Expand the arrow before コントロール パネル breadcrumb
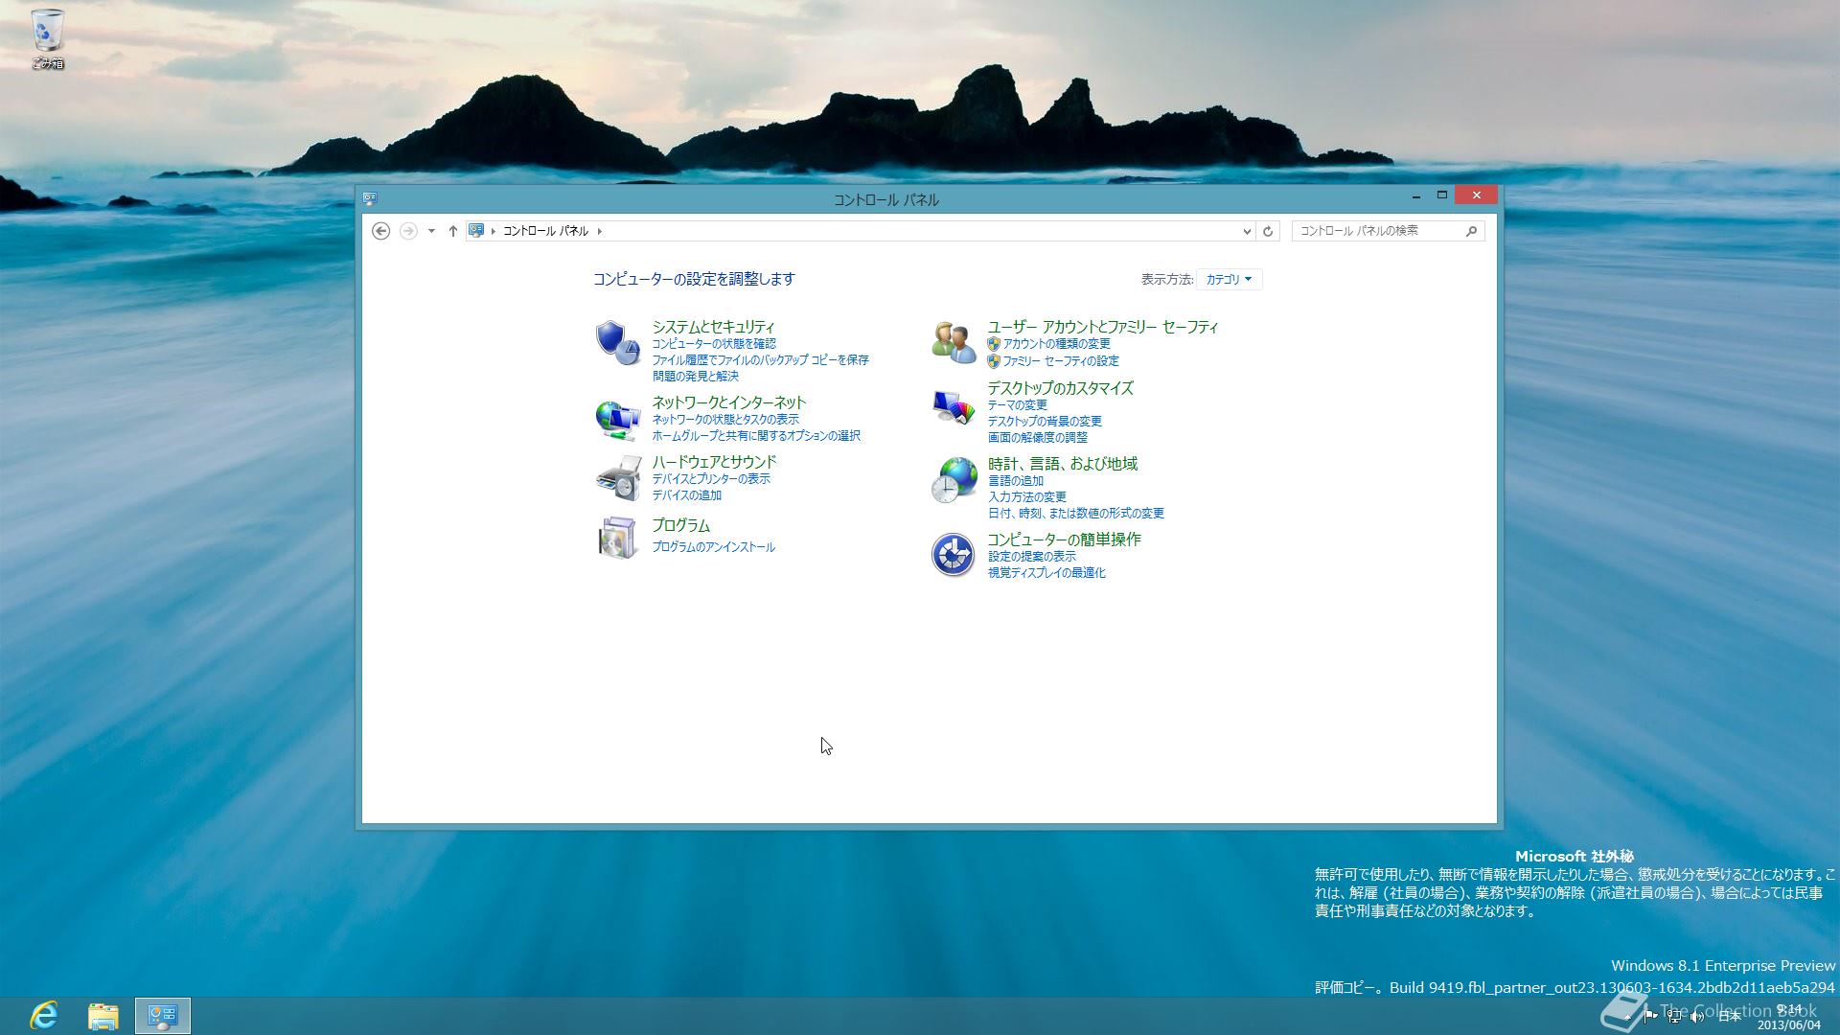 [x=494, y=231]
